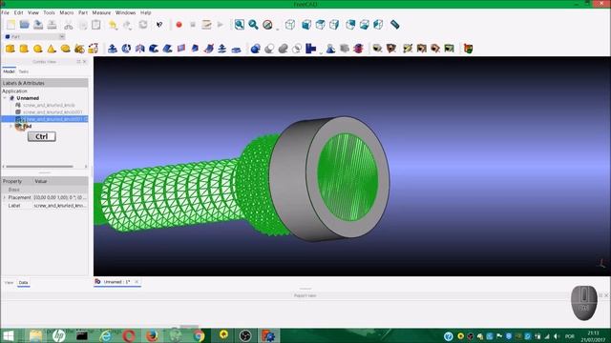Image resolution: width=611 pixels, height=343 pixels.
Task: Set left view
Action: click(x=378, y=25)
